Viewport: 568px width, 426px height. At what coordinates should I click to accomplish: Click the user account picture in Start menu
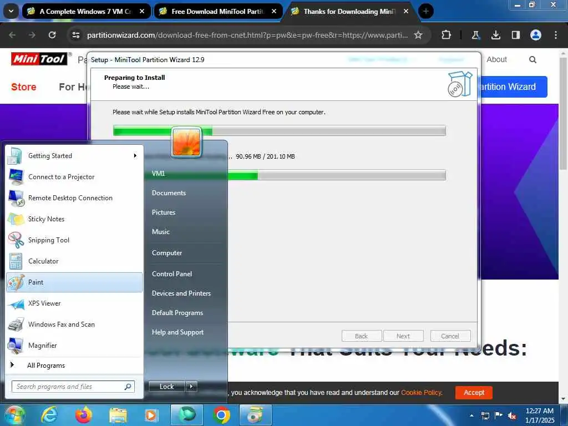click(x=186, y=142)
